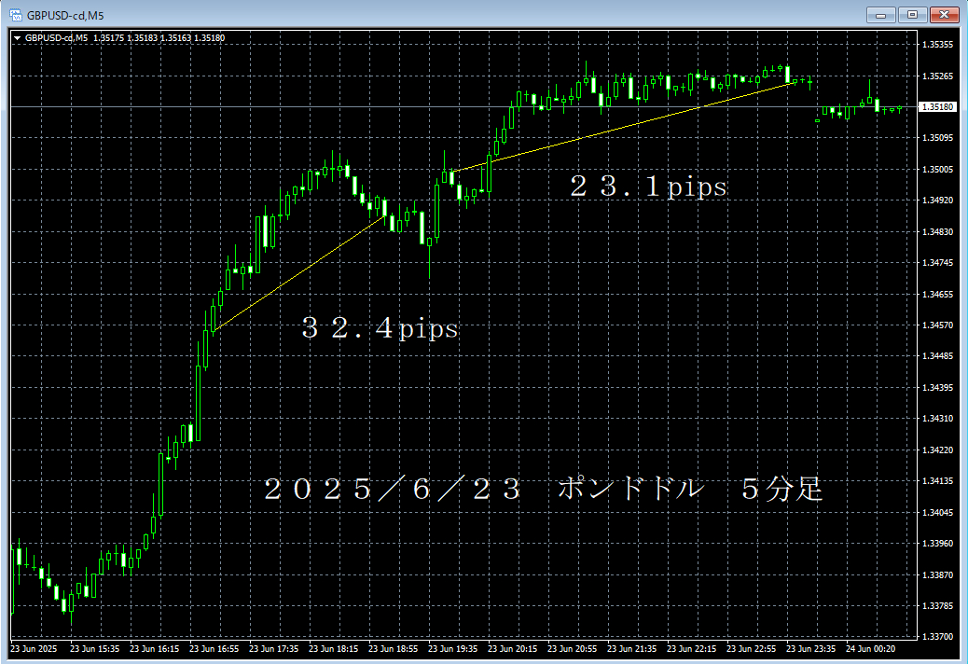Click the 2025/6/23 ポンドドル 5分足 caption

543,490
